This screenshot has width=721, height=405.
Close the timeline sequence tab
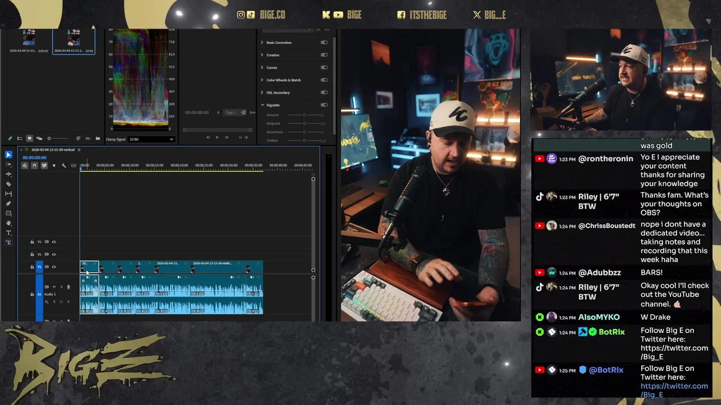point(20,150)
